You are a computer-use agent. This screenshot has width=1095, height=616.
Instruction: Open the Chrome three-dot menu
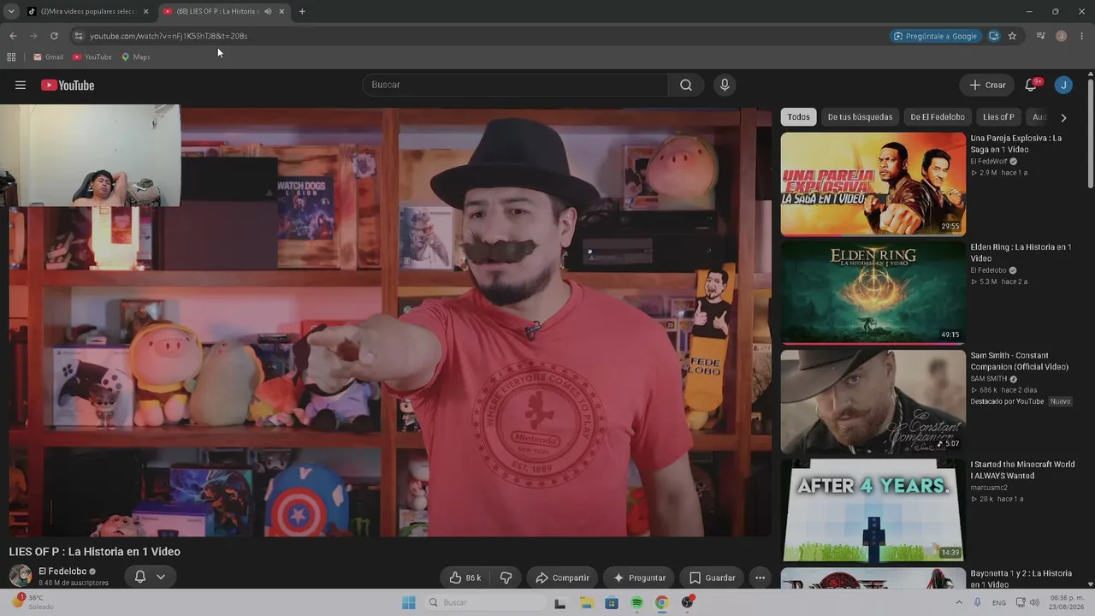tap(1082, 36)
